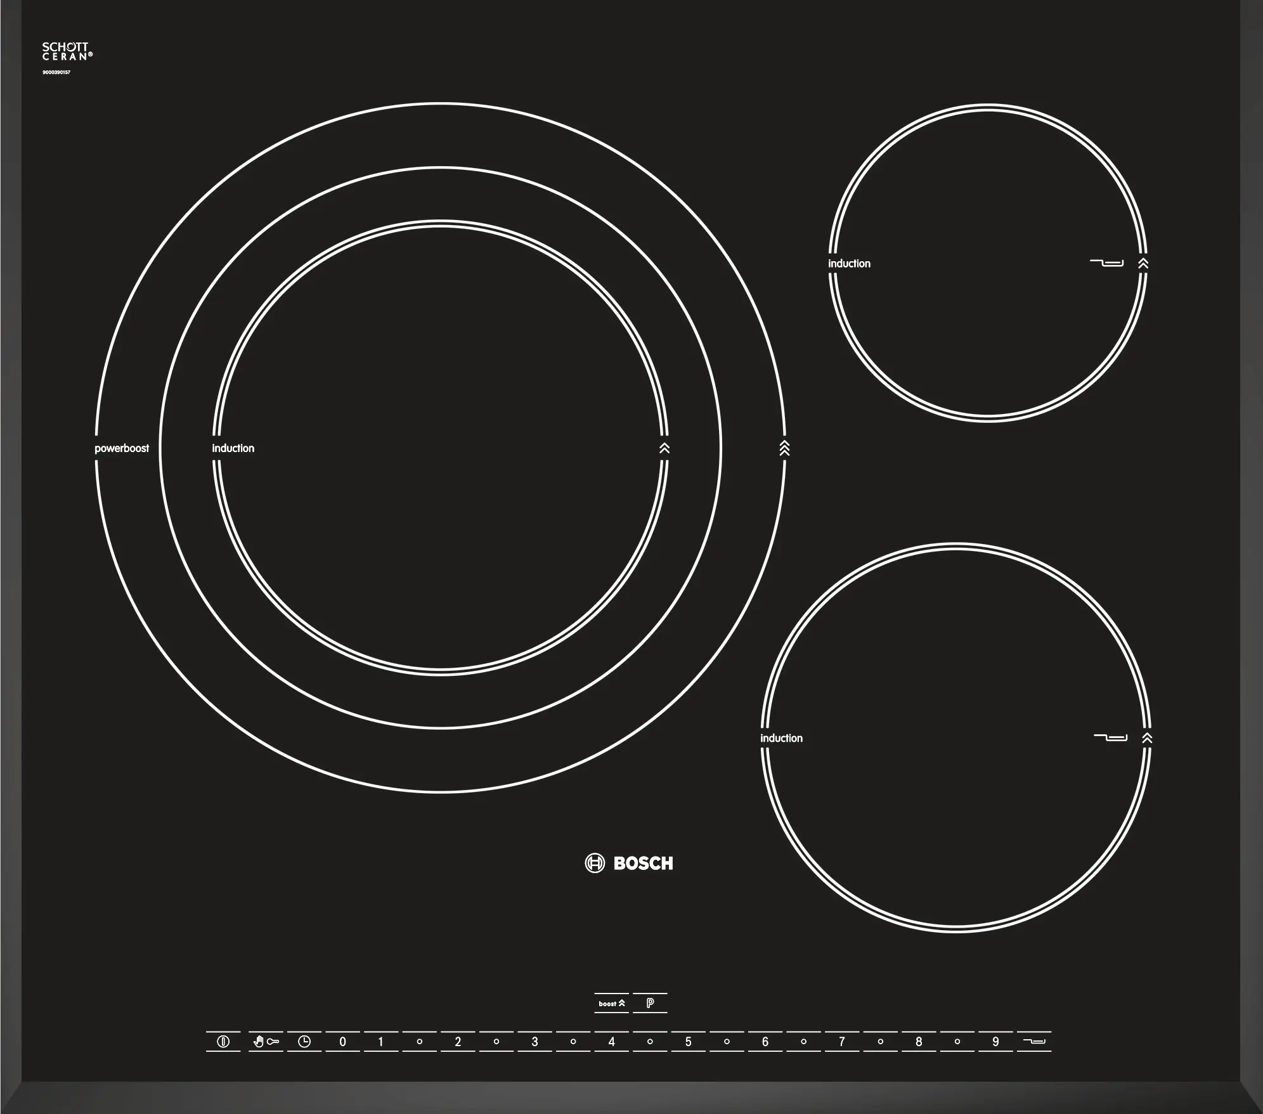Tap the pan symbol on the top-right induction zone
1263x1114 pixels.
tap(1106, 262)
